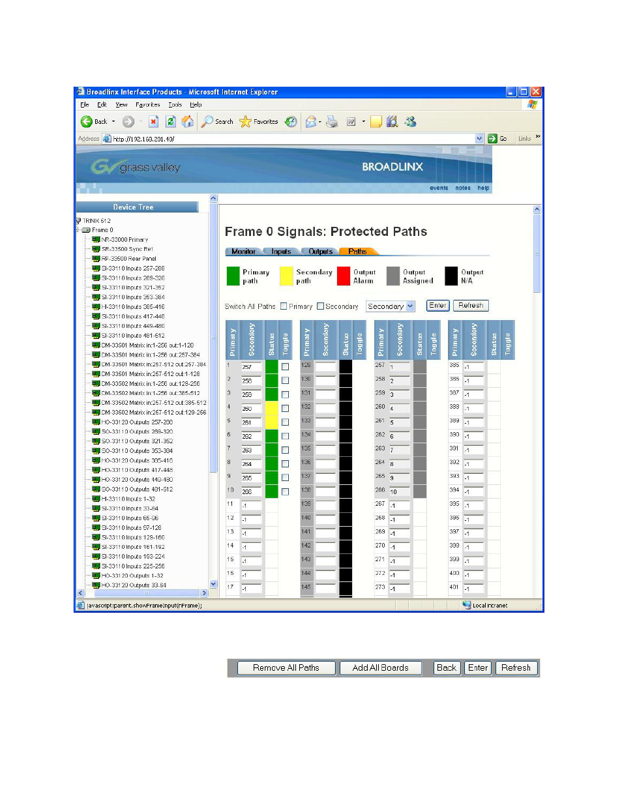
Task: Open the File menu
Action: pos(85,104)
